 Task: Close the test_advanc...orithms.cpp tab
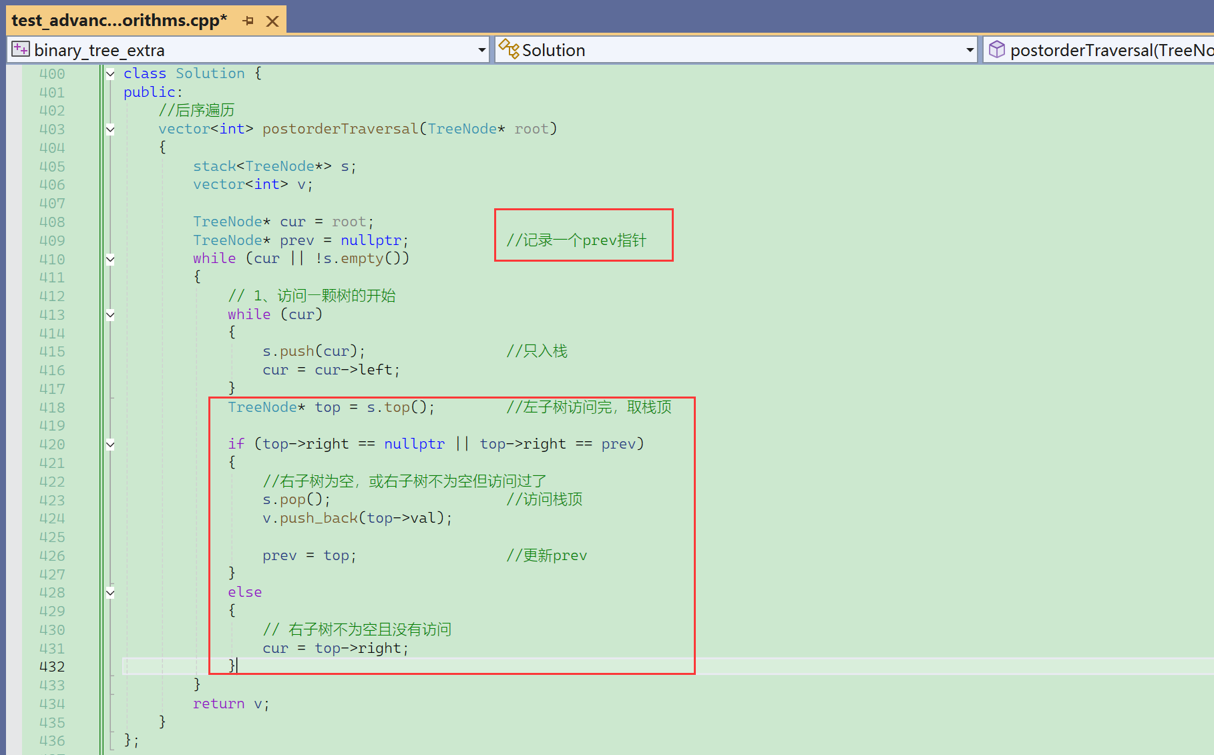coord(272,21)
